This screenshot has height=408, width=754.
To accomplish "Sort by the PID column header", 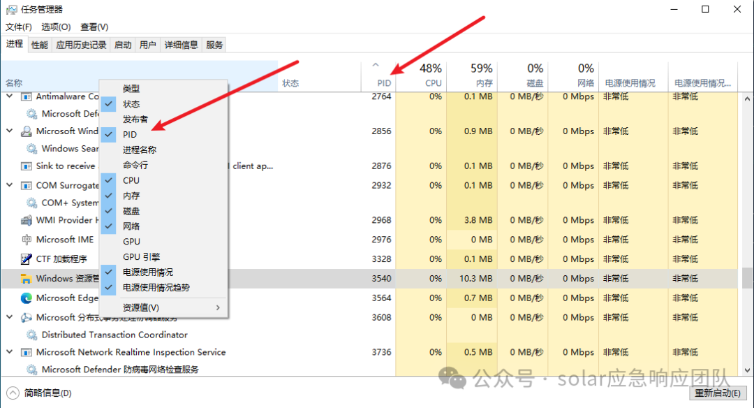I will pos(378,76).
